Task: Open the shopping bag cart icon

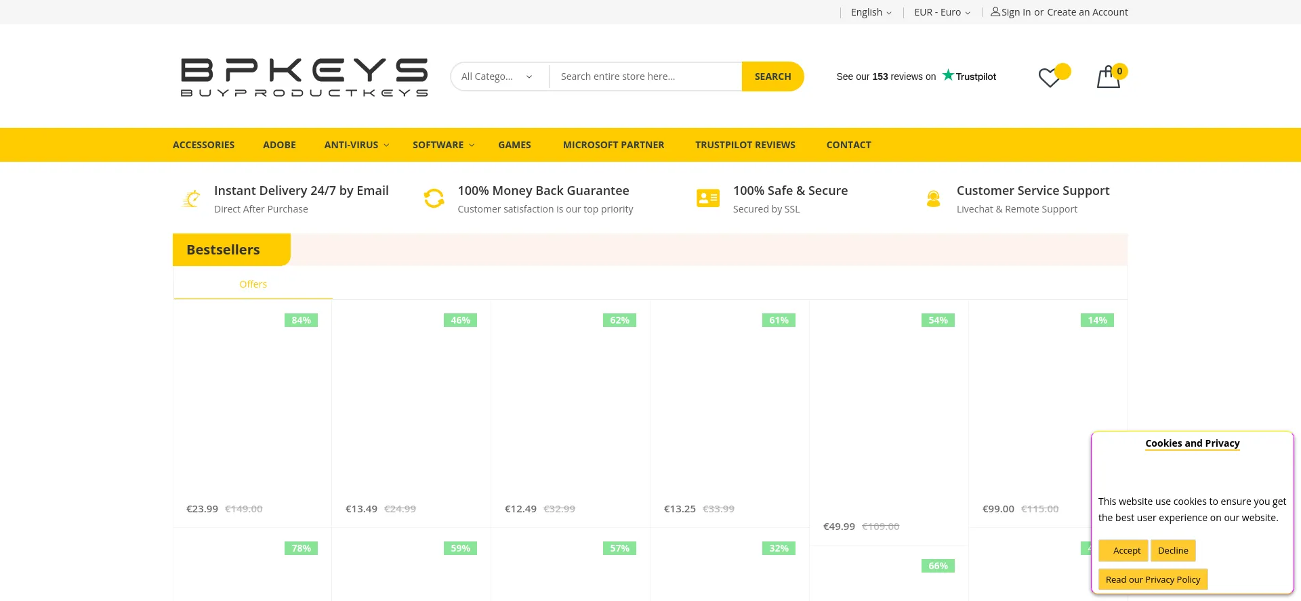Action: pos(1108,76)
